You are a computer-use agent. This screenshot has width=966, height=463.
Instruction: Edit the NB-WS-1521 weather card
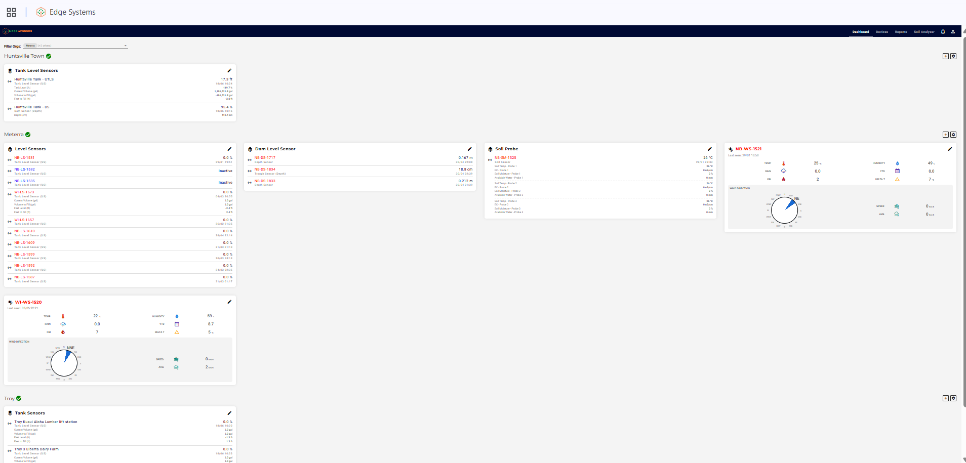point(950,149)
